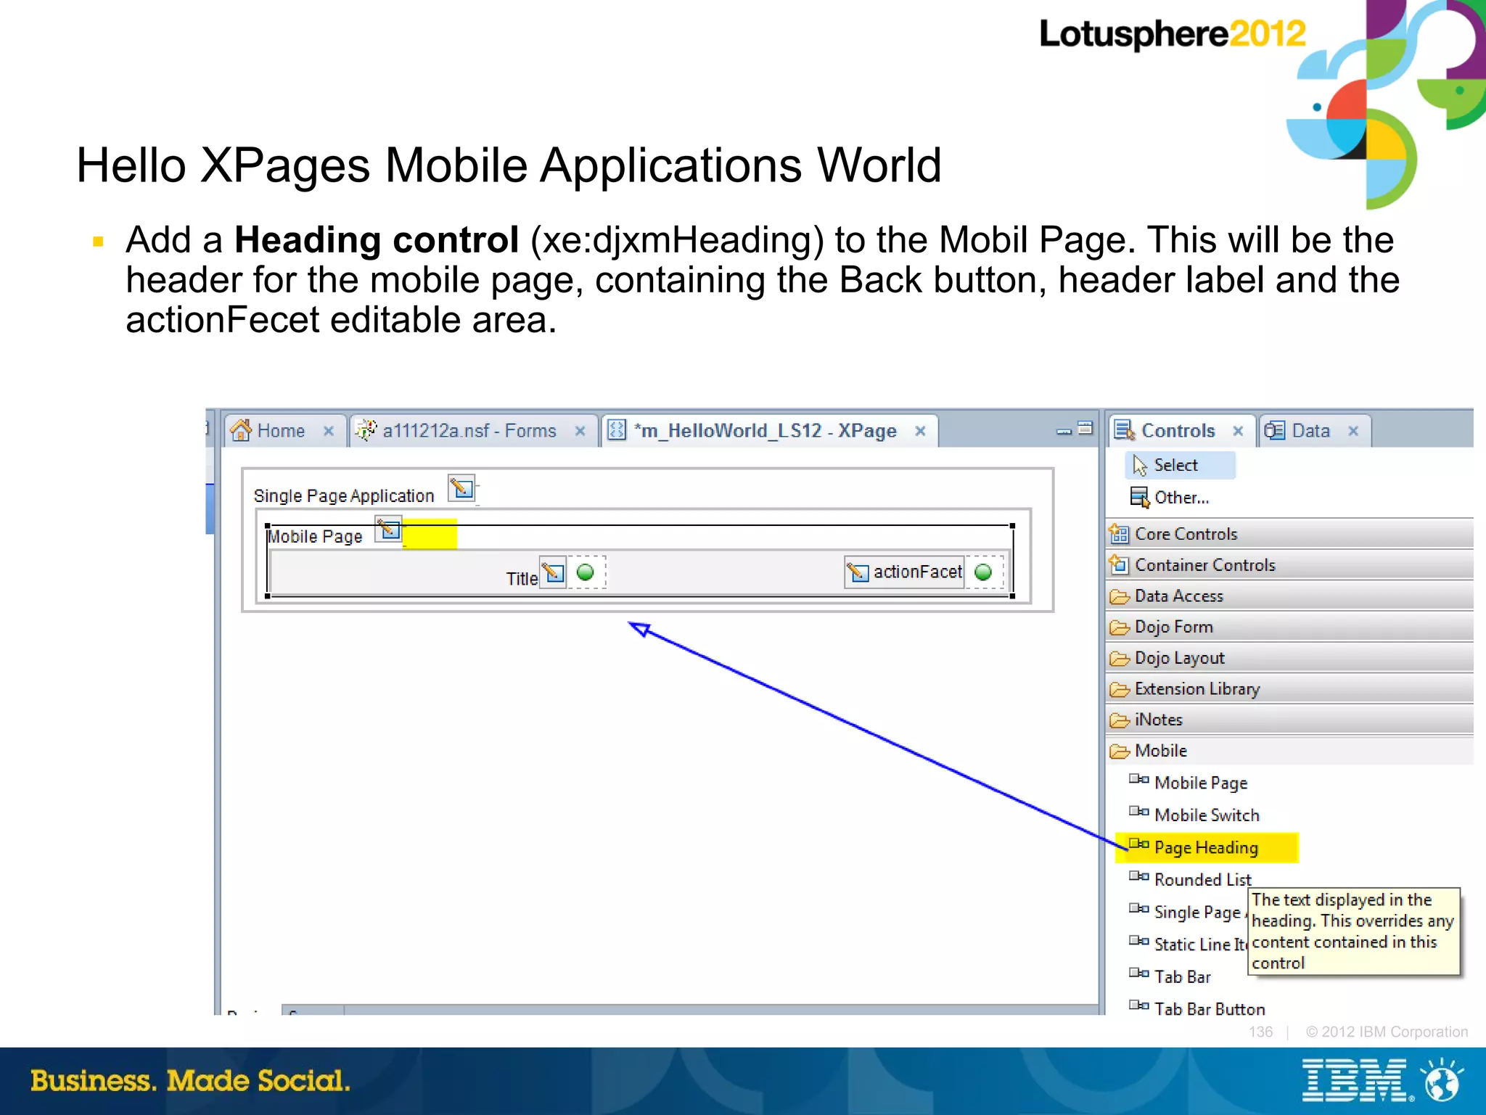Expand the Container Controls drawer
The image size is (1486, 1115).
(x=1290, y=564)
